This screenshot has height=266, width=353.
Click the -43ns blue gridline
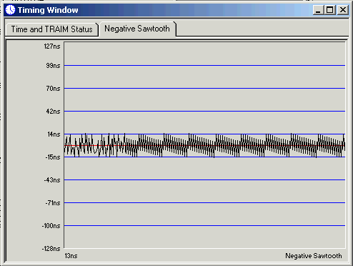click(204, 179)
